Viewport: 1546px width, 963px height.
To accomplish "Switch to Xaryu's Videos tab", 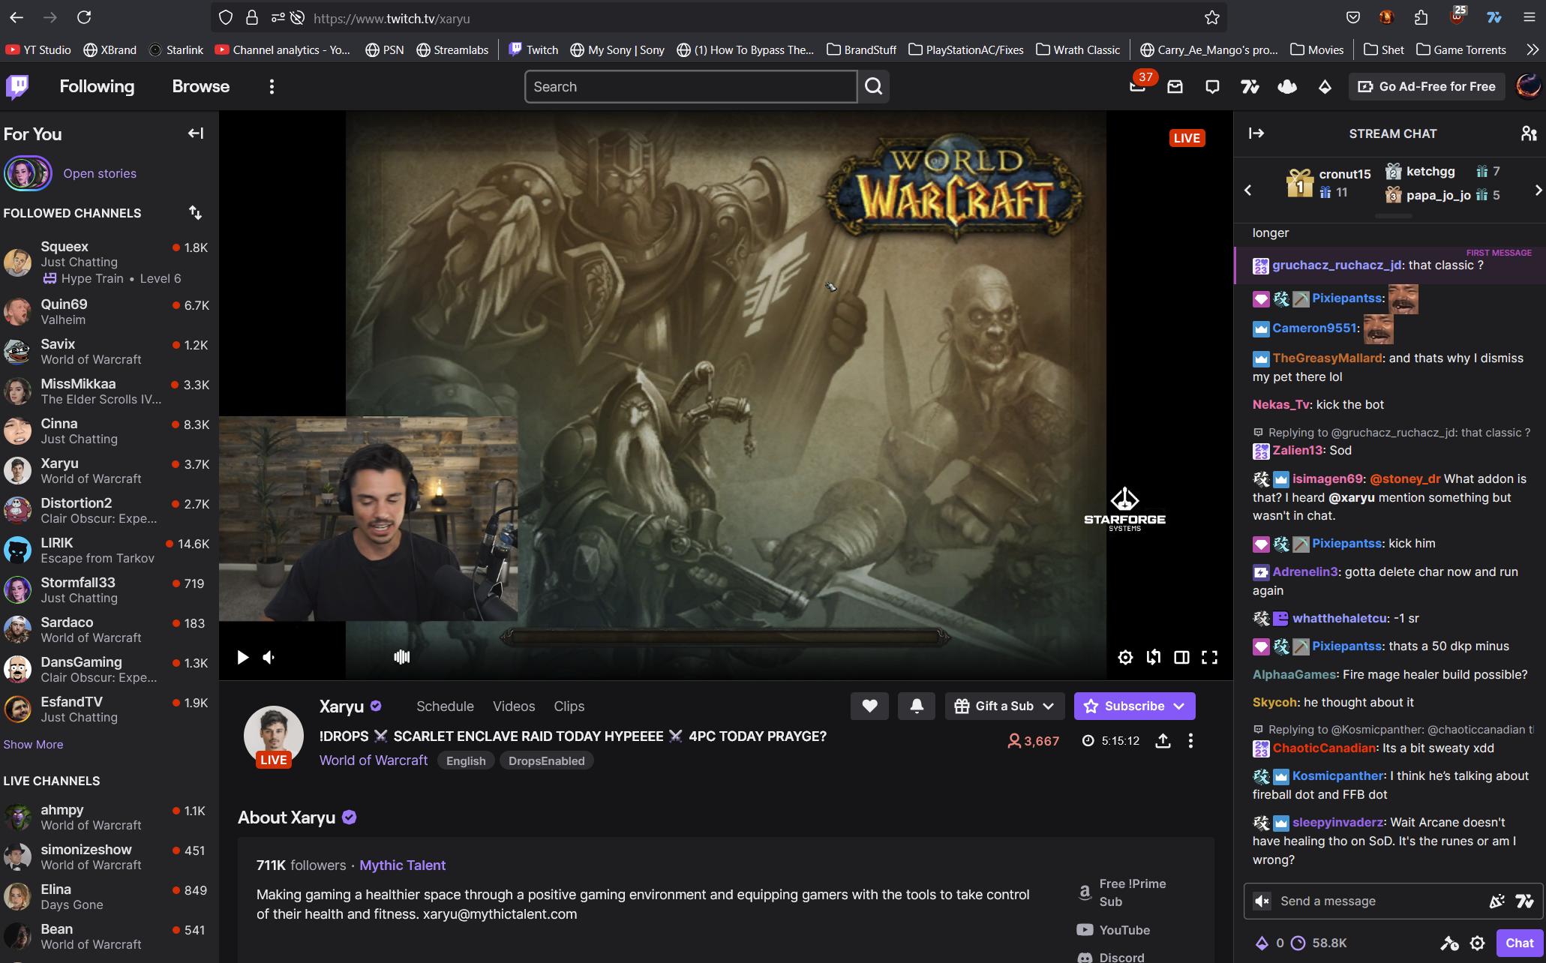I will 514,706.
